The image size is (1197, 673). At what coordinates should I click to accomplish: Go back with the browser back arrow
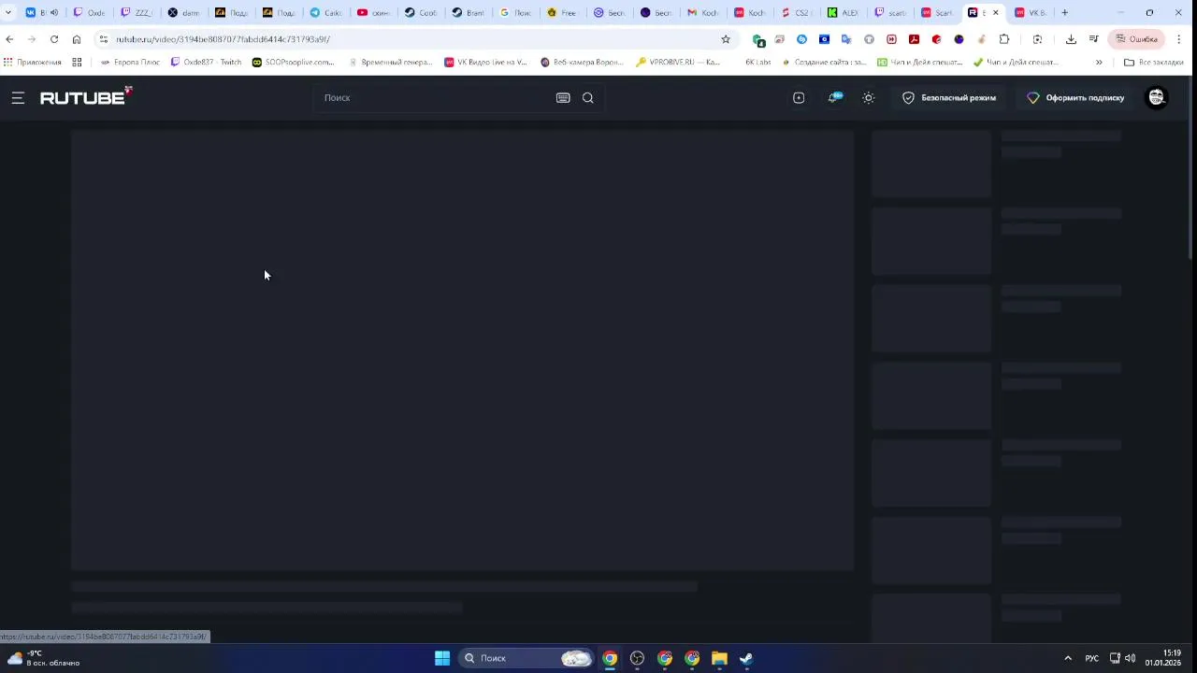pos(9,39)
